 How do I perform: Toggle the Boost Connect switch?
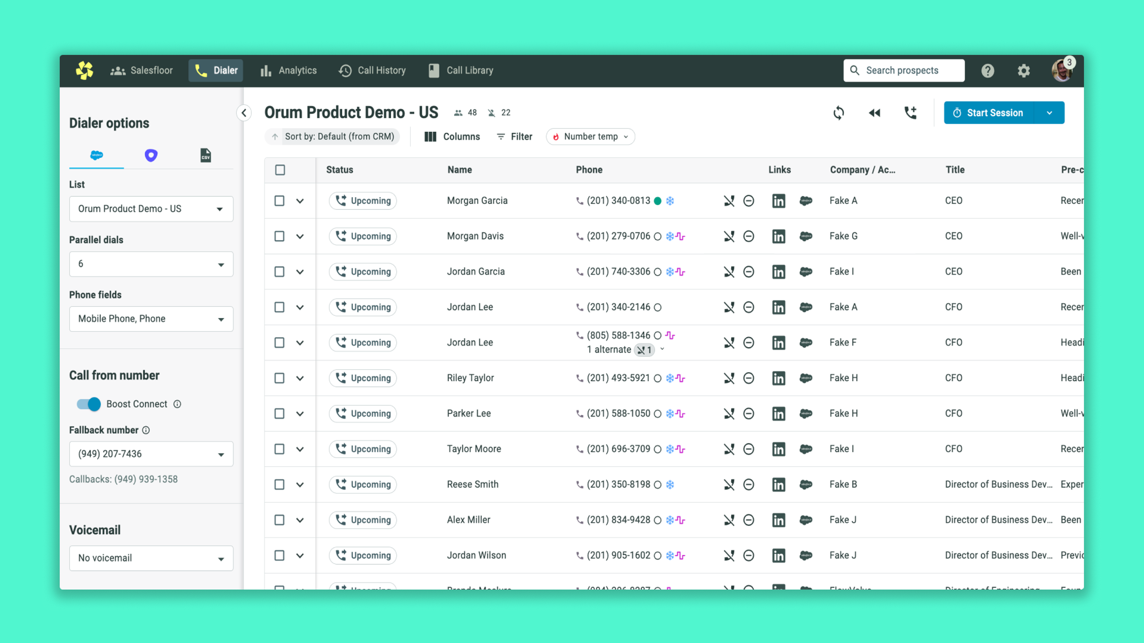(x=88, y=404)
